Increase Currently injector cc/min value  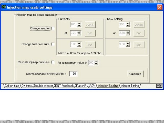(x=79, y=24)
